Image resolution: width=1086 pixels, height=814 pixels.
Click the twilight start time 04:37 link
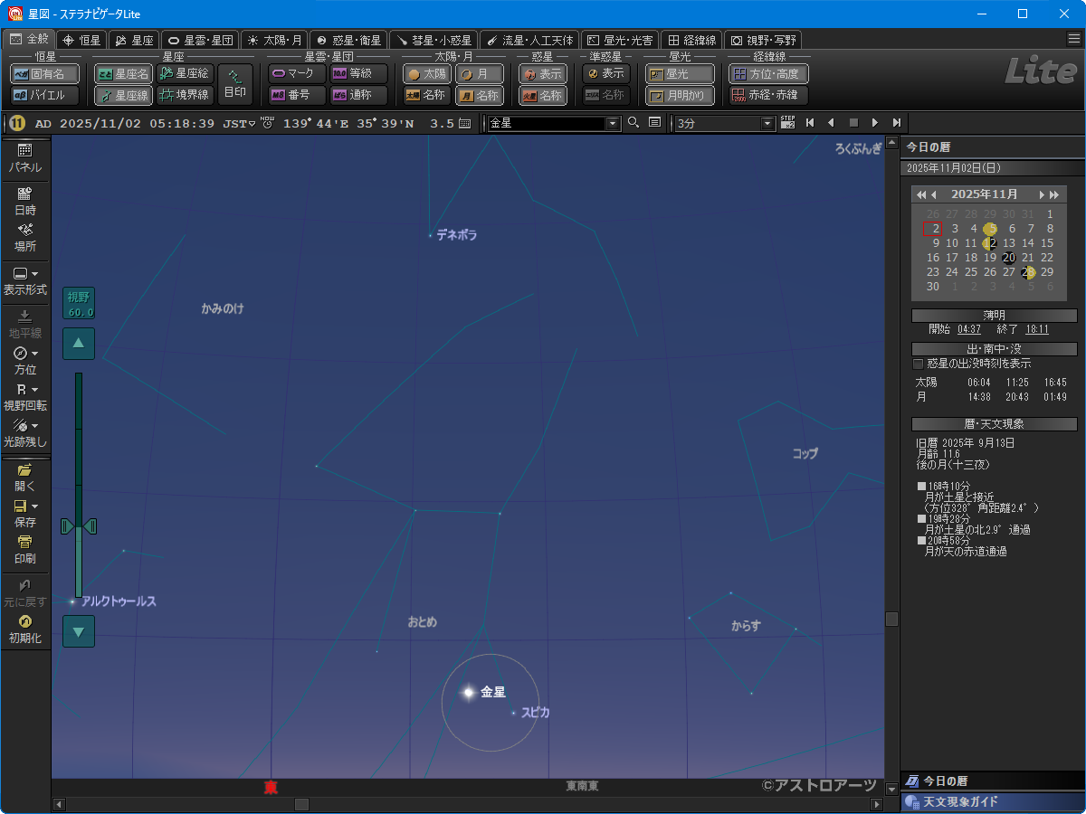(x=968, y=330)
